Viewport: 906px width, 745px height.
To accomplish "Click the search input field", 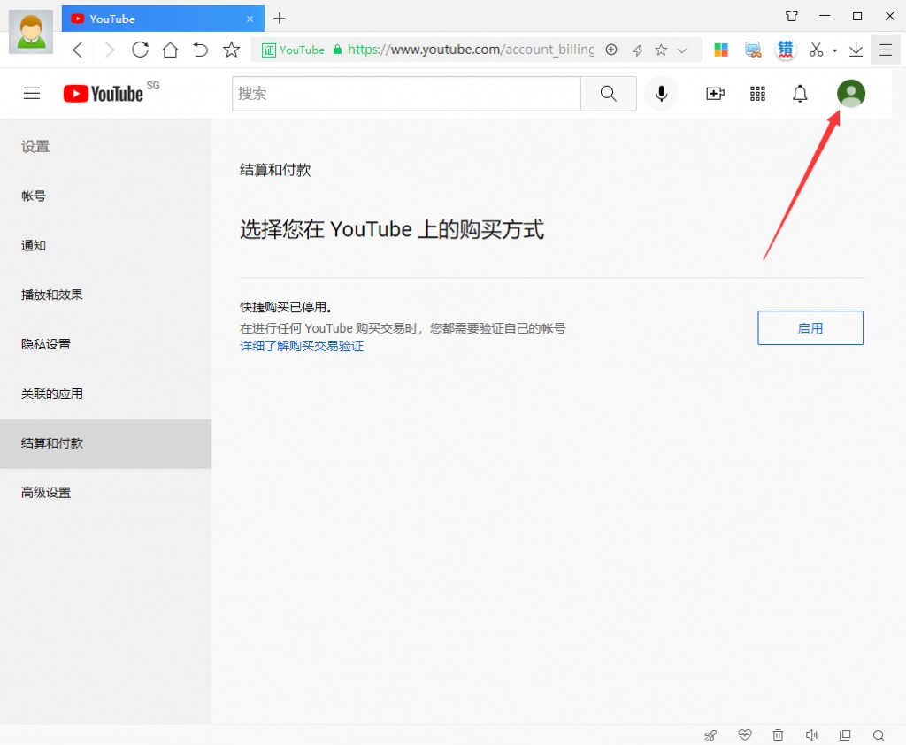I will (x=406, y=94).
